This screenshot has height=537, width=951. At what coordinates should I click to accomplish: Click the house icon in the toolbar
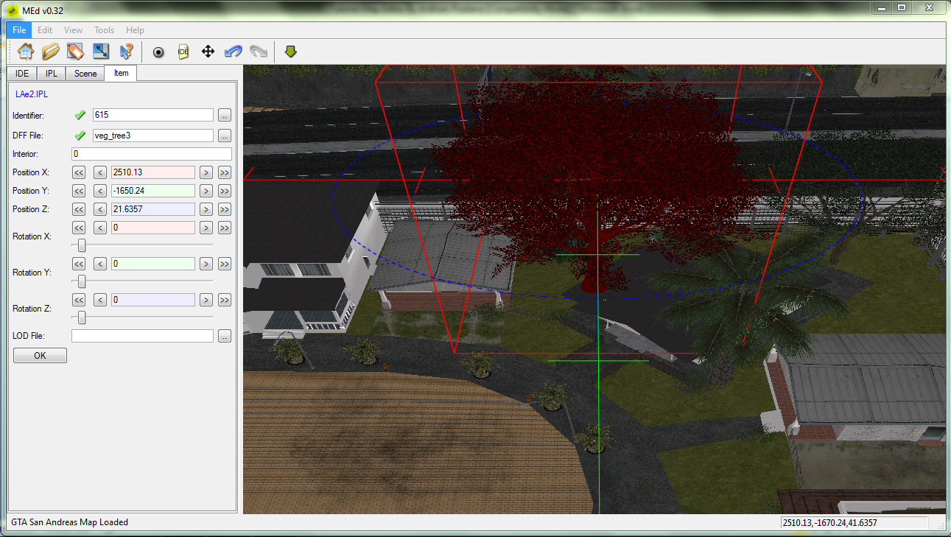tap(26, 52)
